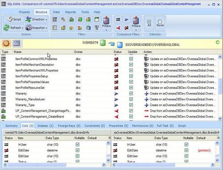Click the second icon in top row of Filters group
The height and width of the screenshot is (170, 223).
63,20
